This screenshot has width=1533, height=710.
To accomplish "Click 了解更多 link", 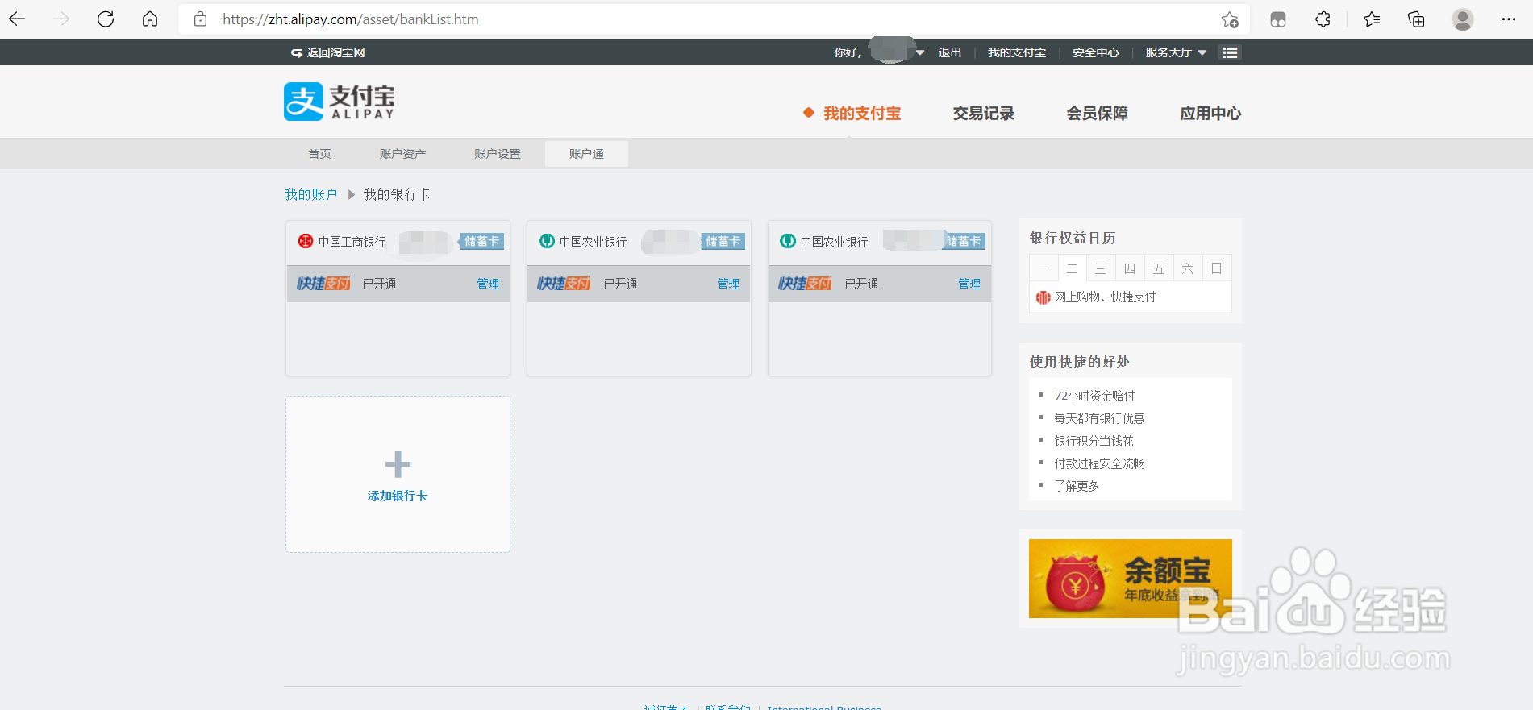I will pos(1077,486).
